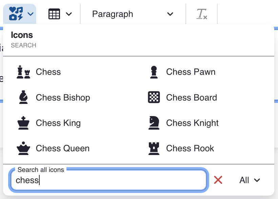Clear the search with red X
278x199 pixels.
coord(218,180)
